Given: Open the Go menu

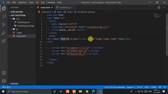Looking at the screenshot, I should [37, 2].
